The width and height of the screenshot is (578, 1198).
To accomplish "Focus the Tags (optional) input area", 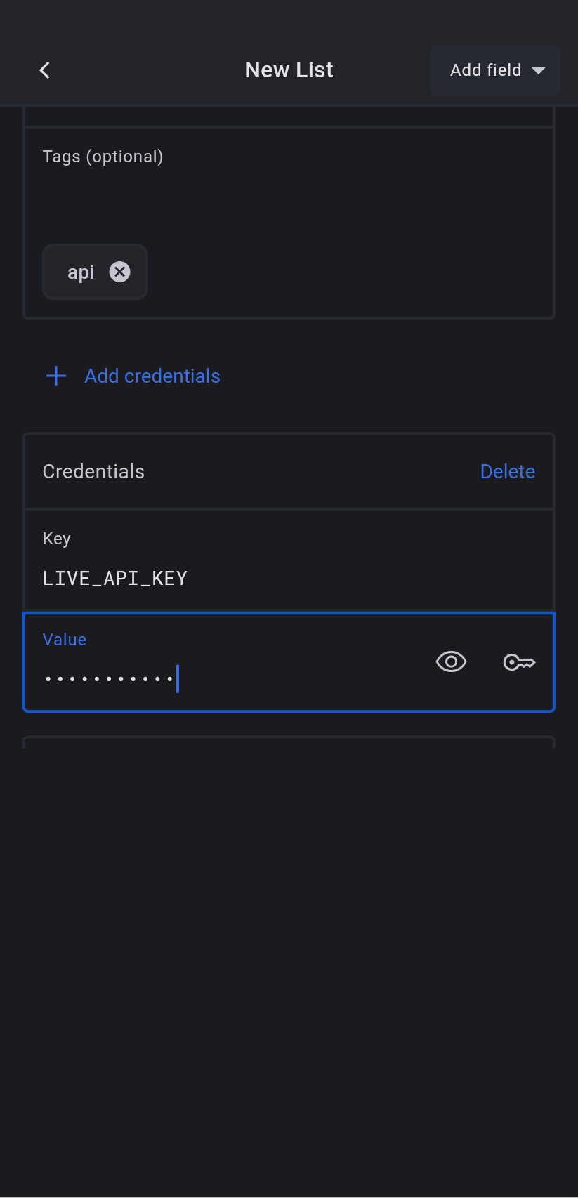I will [288, 204].
